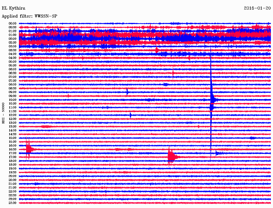
Task: Click the "Applied filter: WWSSN-SP" text
Action: click(29, 16)
